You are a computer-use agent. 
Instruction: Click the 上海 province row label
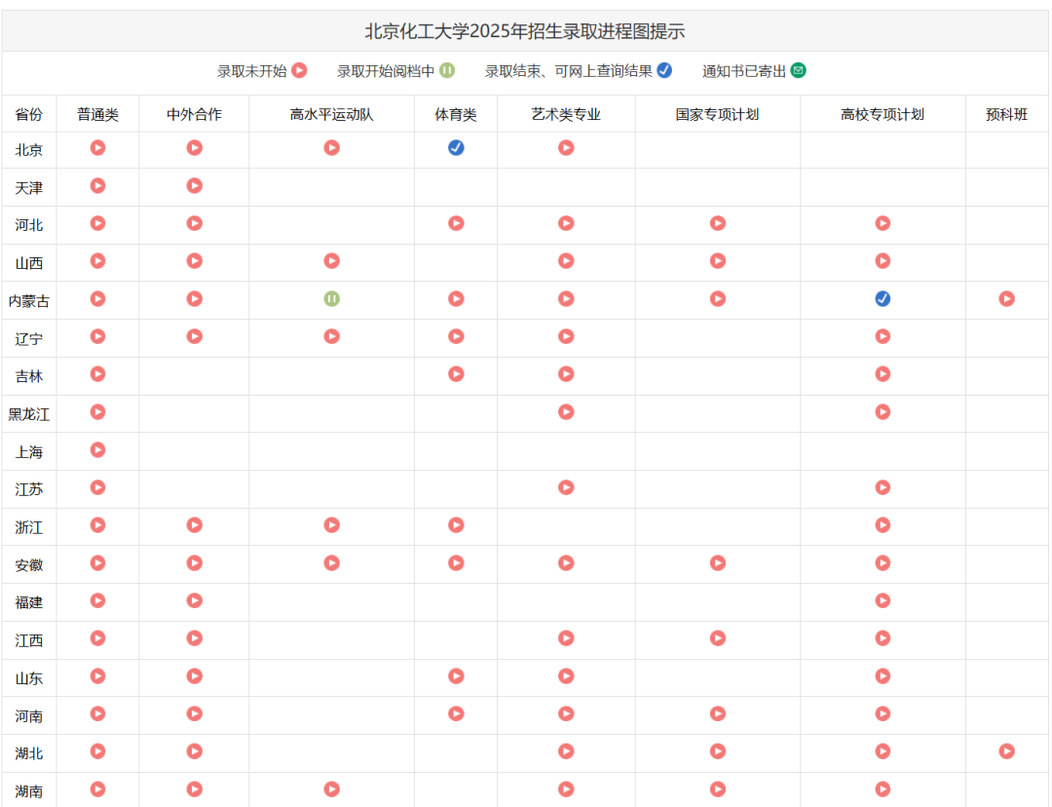(x=29, y=452)
